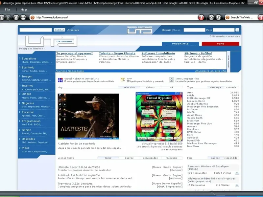Image resolution: width=263 pixels, height=197 pixels.
Task: Select the 'valorado' tab in Tops
Action: point(231,87)
